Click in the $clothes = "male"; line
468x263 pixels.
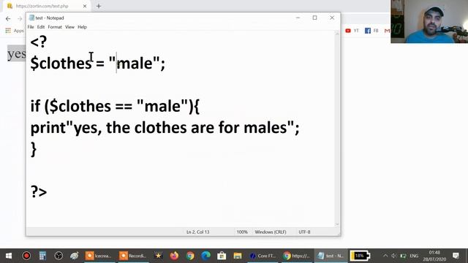97,63
